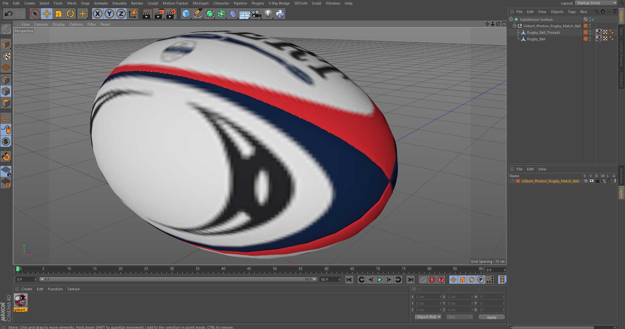Toggle the Enable Axis icon
This screenshot has width=625, height=329.
point(6,118)
